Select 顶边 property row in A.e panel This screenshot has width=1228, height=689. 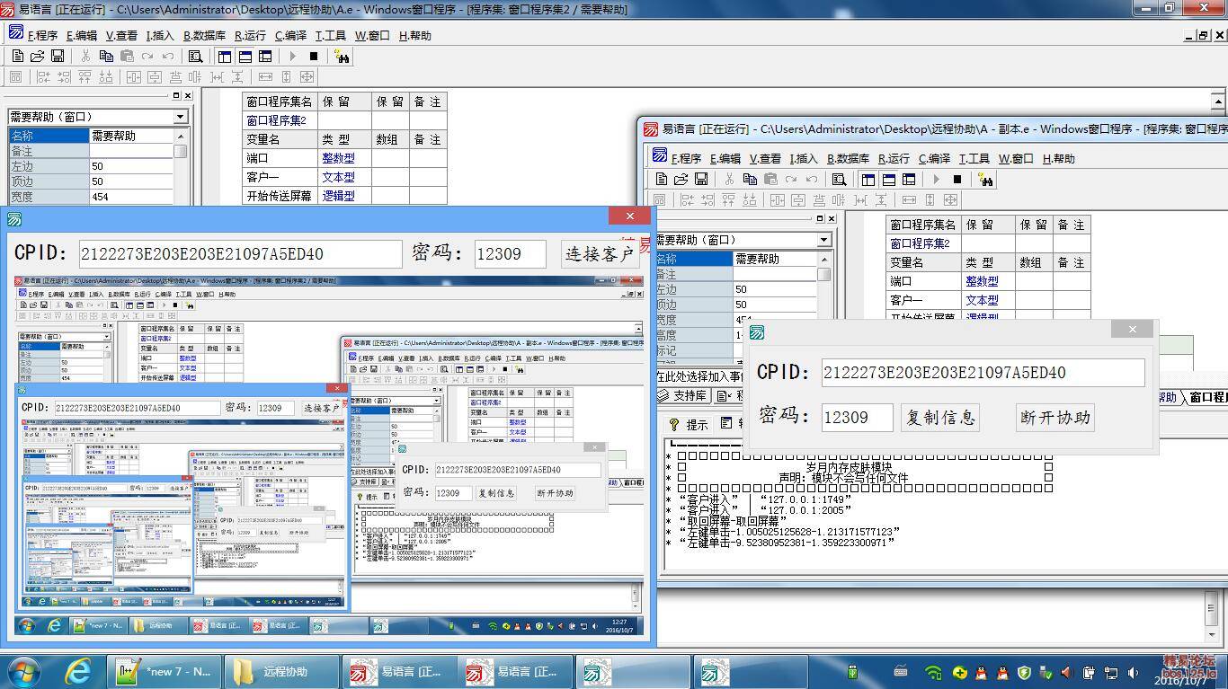pyautogui.click(x=91, y=181)
